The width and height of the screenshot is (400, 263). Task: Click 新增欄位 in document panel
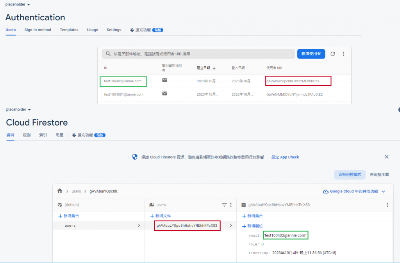coord(252,226)
